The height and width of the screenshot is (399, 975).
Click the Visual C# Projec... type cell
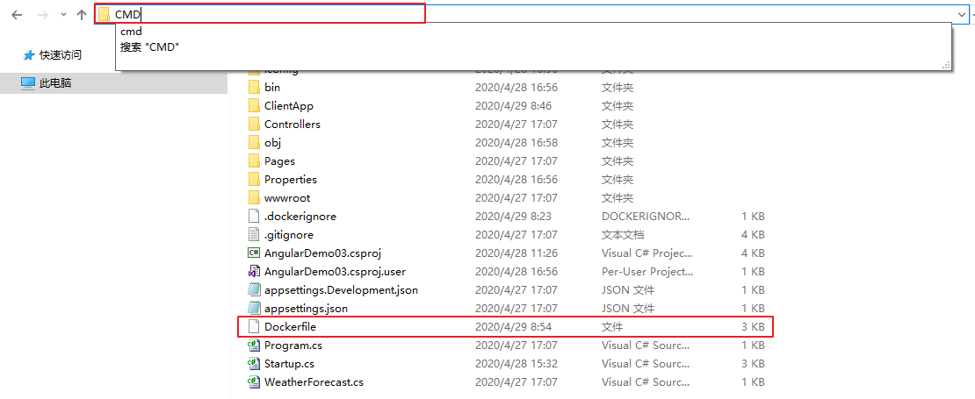point(646,253)
